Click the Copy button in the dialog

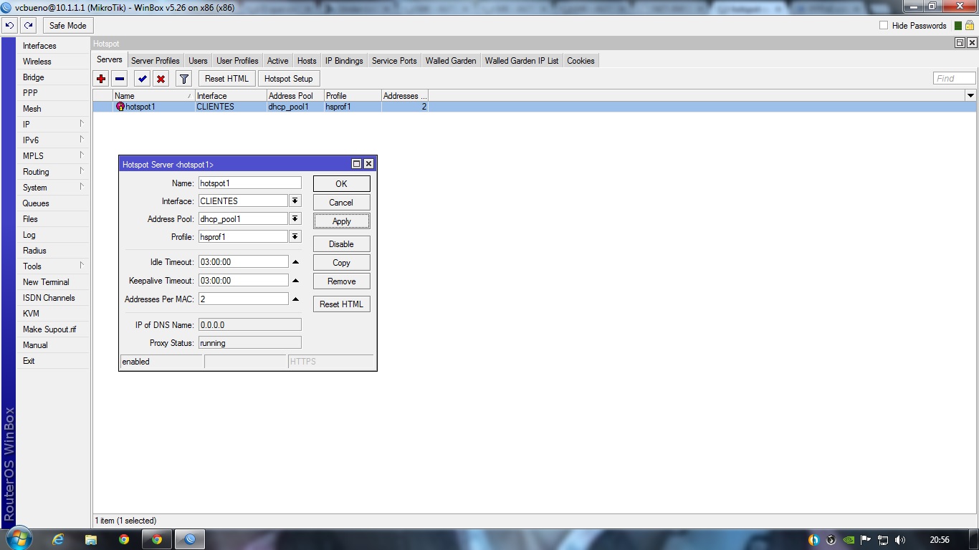(x=341, y=263)
